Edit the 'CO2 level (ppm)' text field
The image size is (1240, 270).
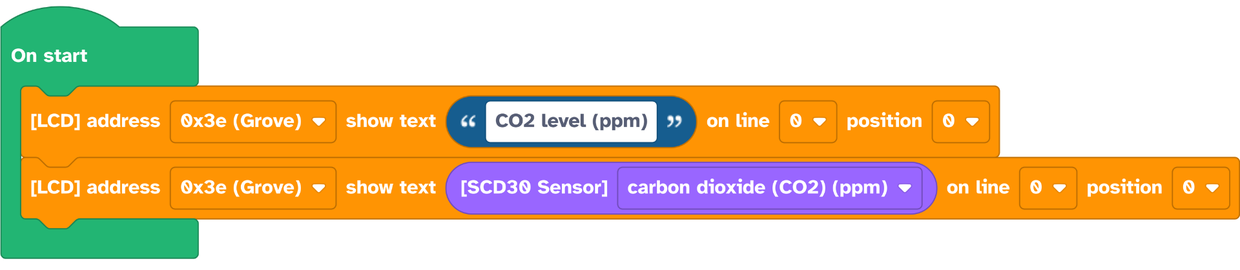click(571, 121)
